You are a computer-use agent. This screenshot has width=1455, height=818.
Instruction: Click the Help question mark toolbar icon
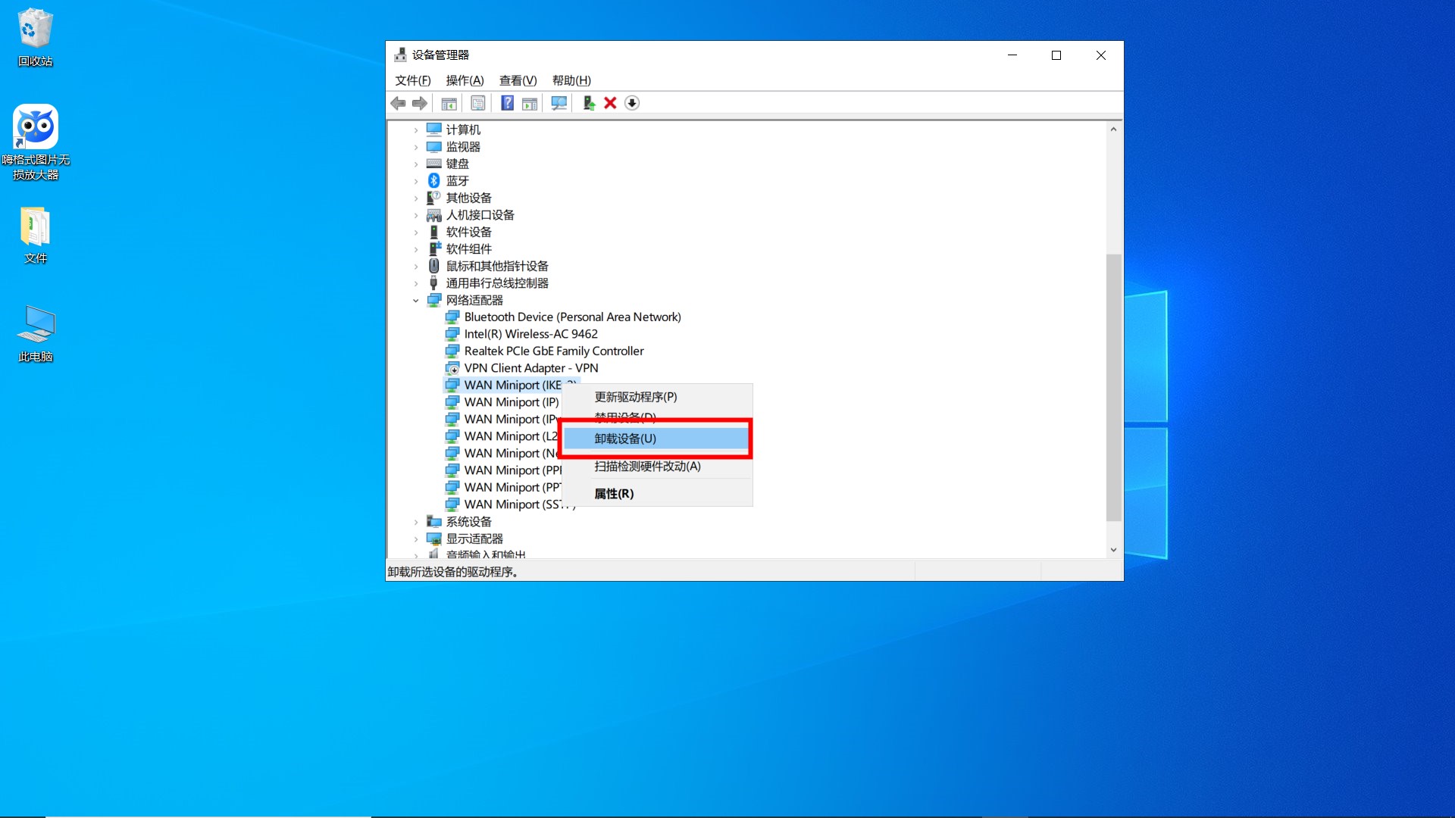(x=507, y=103)
